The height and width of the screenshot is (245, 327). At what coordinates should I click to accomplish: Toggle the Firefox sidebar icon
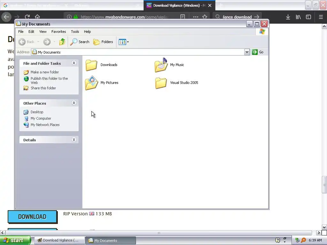(308, 17)
